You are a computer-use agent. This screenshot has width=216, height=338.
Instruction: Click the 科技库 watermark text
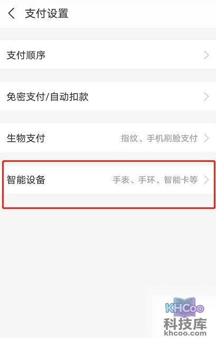coord(185,324)
